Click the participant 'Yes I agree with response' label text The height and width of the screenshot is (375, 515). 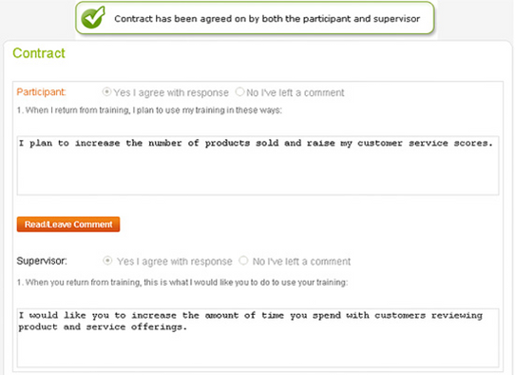click(171, 92)
